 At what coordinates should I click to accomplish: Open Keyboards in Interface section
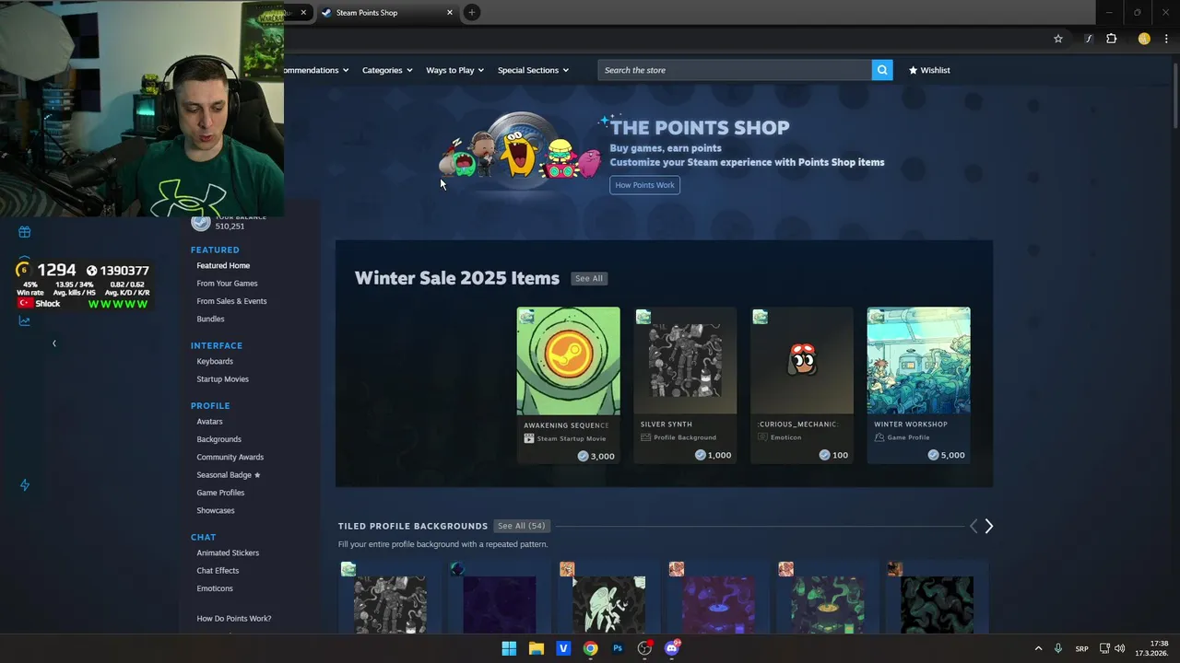215,361
